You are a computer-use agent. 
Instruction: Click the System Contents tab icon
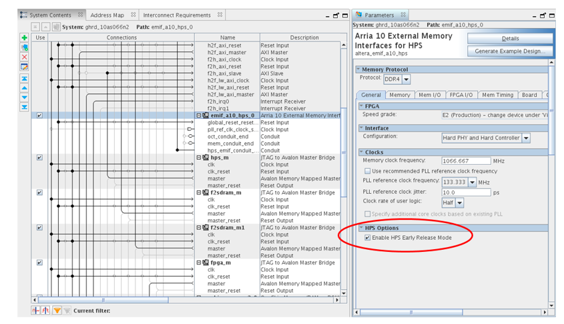coord(24,15)
